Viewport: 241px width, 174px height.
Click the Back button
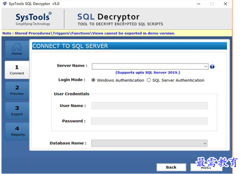(x=171, y=167)
